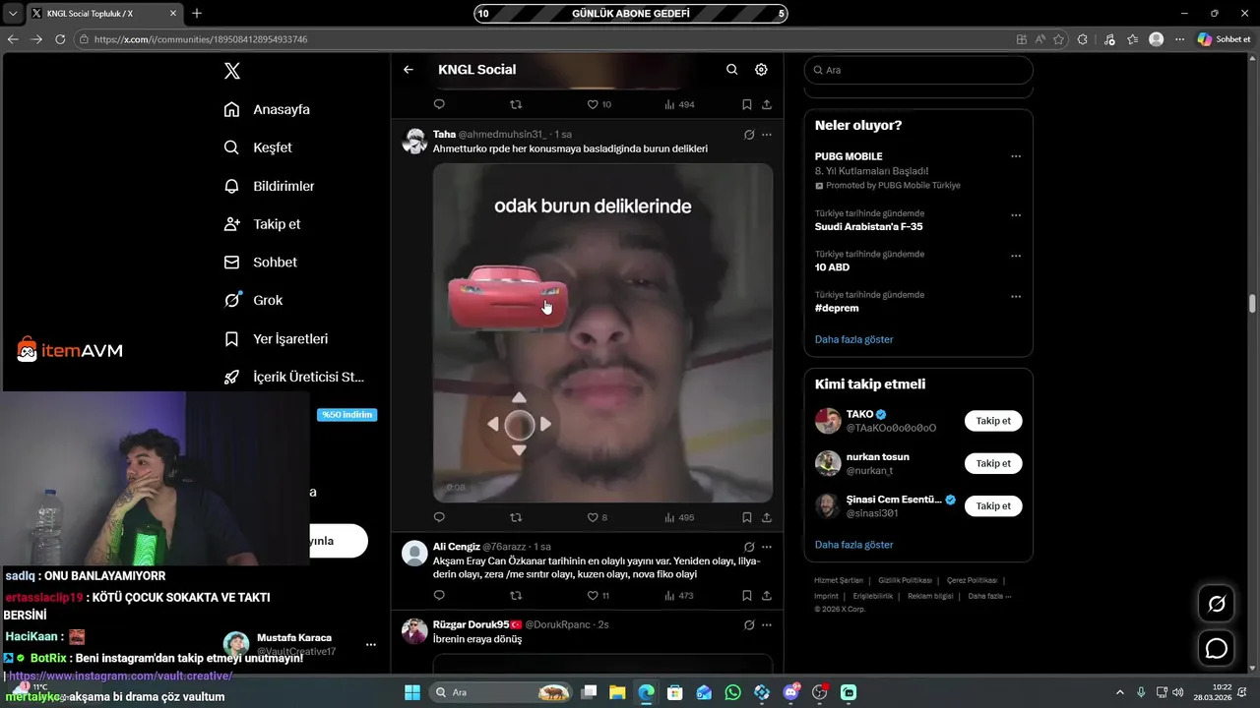The width and height of the screenshot is (1260, 708).
Task: Go back from KNGL Social
Action: click(x=409, y=70)
